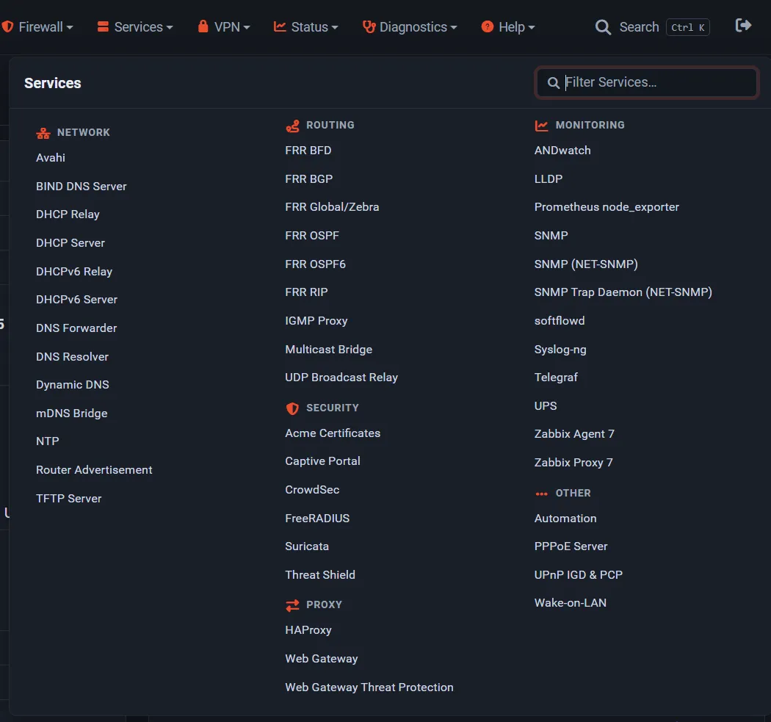Screen dimensions: 771x722
Task: Focus the Filter Services input field
Action: (647, 82)
